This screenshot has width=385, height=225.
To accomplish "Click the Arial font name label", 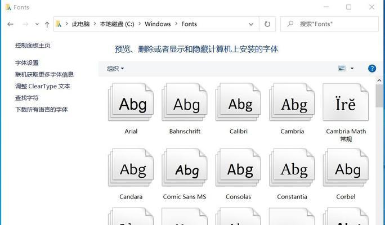I will point(131,131).
